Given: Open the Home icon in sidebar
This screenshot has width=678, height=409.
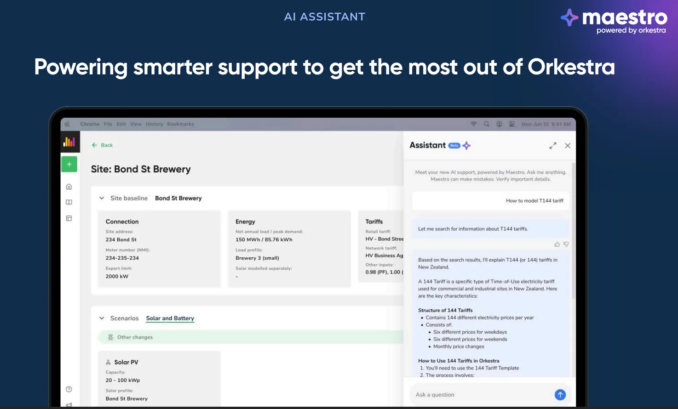Looking at the screenshot, I should (69, 187).
